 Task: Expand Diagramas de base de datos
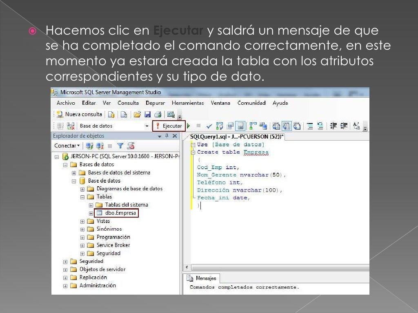click(82, 189)
